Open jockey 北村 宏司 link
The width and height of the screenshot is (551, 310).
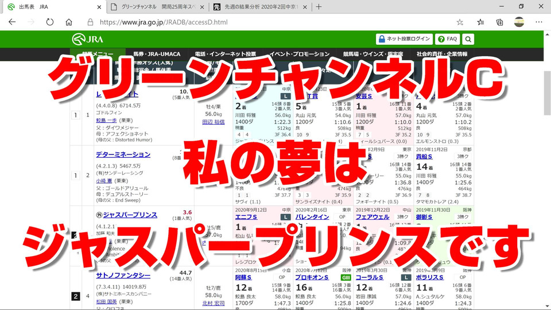pyautogui.click(x=214, y=303)
